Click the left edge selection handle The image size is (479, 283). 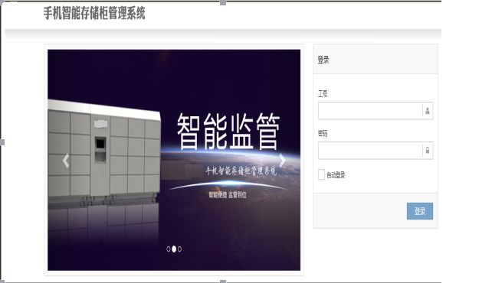(2, 142)
